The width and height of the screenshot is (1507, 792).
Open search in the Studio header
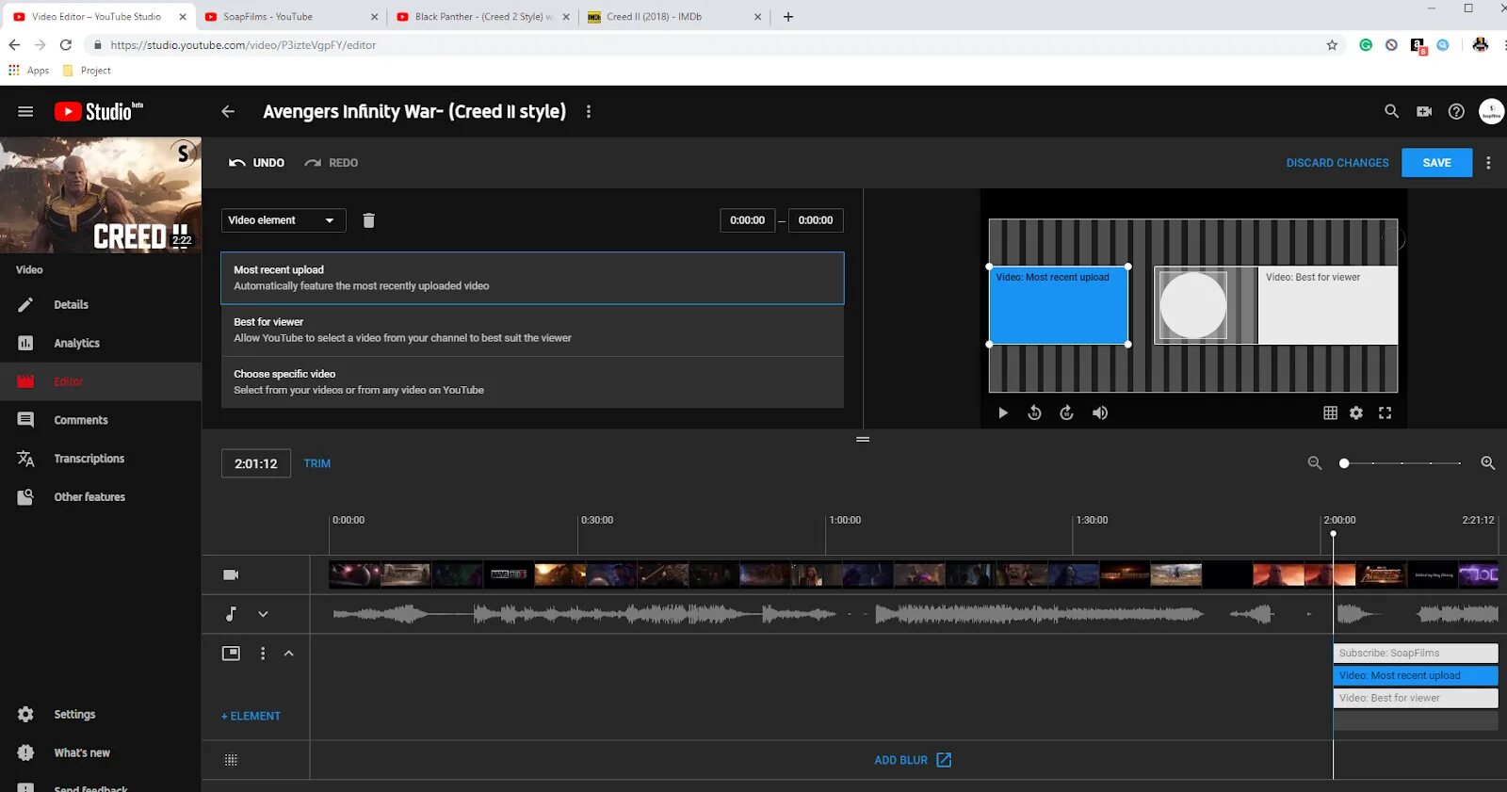[1391, 111]
